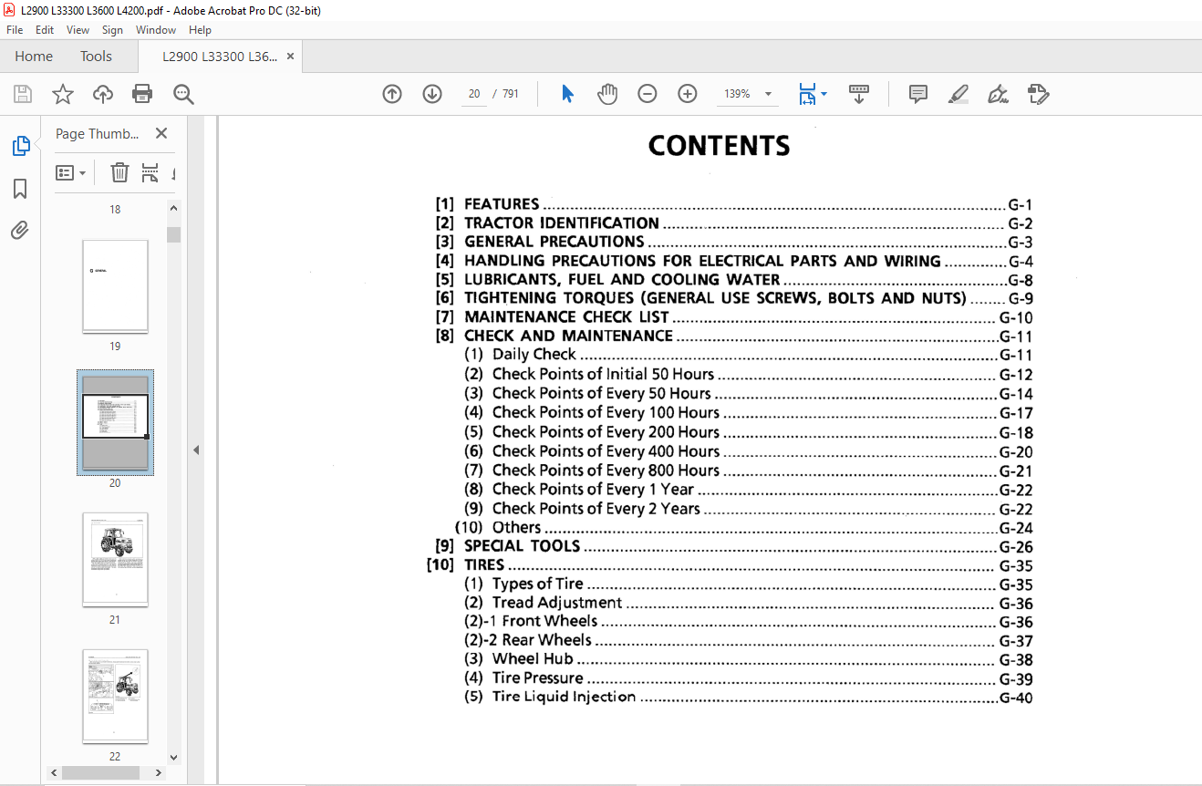Open Page Thumbnails panel icon
This screenshot has width=1202, height=786.
(20, 146)
